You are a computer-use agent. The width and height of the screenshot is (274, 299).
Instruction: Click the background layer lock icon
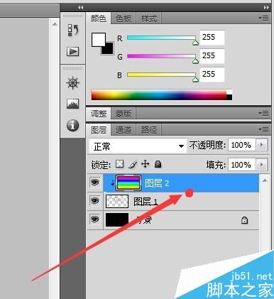tap(244, 220)
